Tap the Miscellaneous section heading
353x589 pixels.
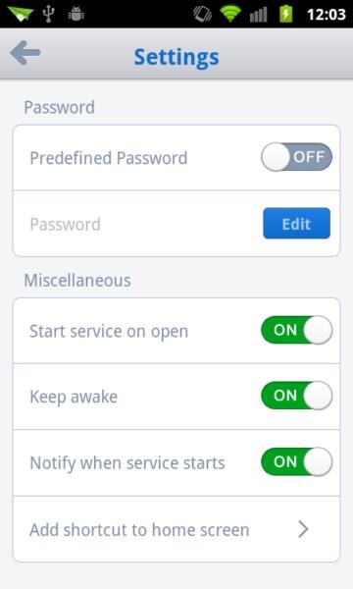(77, 280)
